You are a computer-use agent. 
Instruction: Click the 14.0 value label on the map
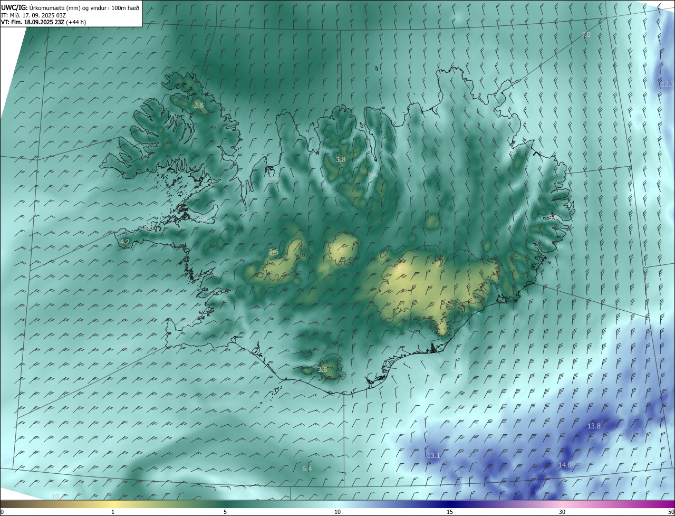(565, 465)
